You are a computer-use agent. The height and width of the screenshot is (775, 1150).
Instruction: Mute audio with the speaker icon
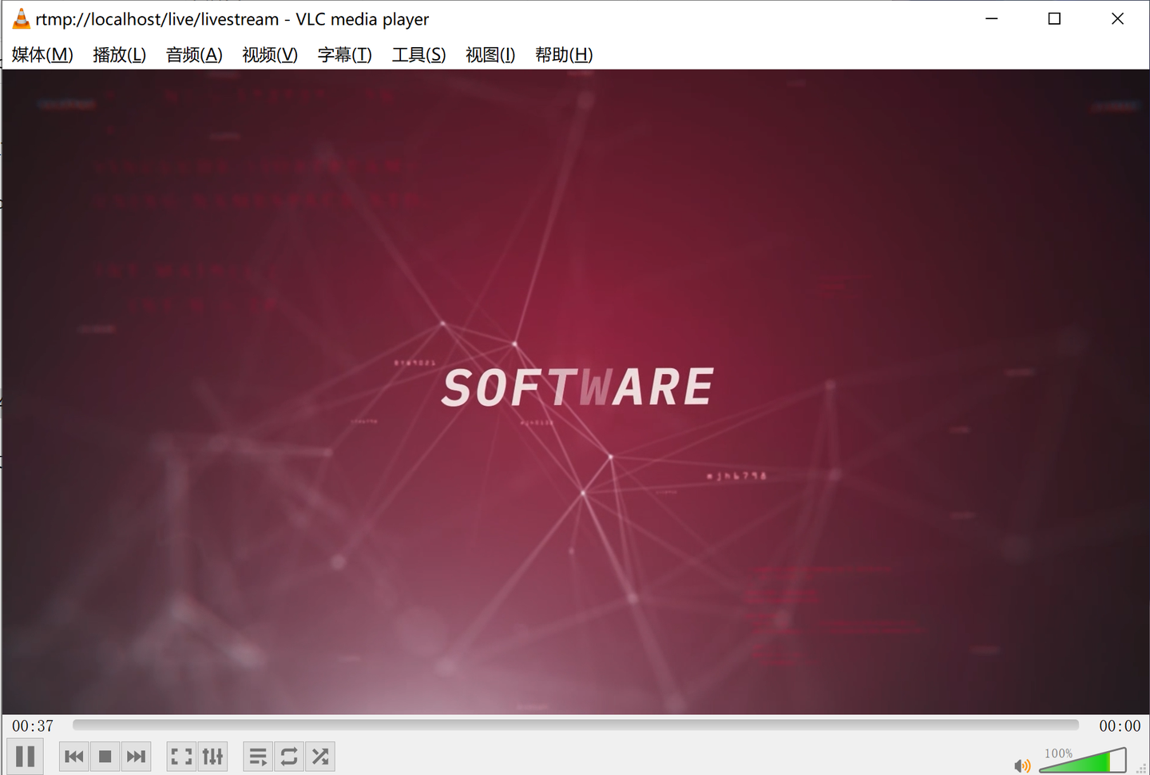[x=1023, y=765]
